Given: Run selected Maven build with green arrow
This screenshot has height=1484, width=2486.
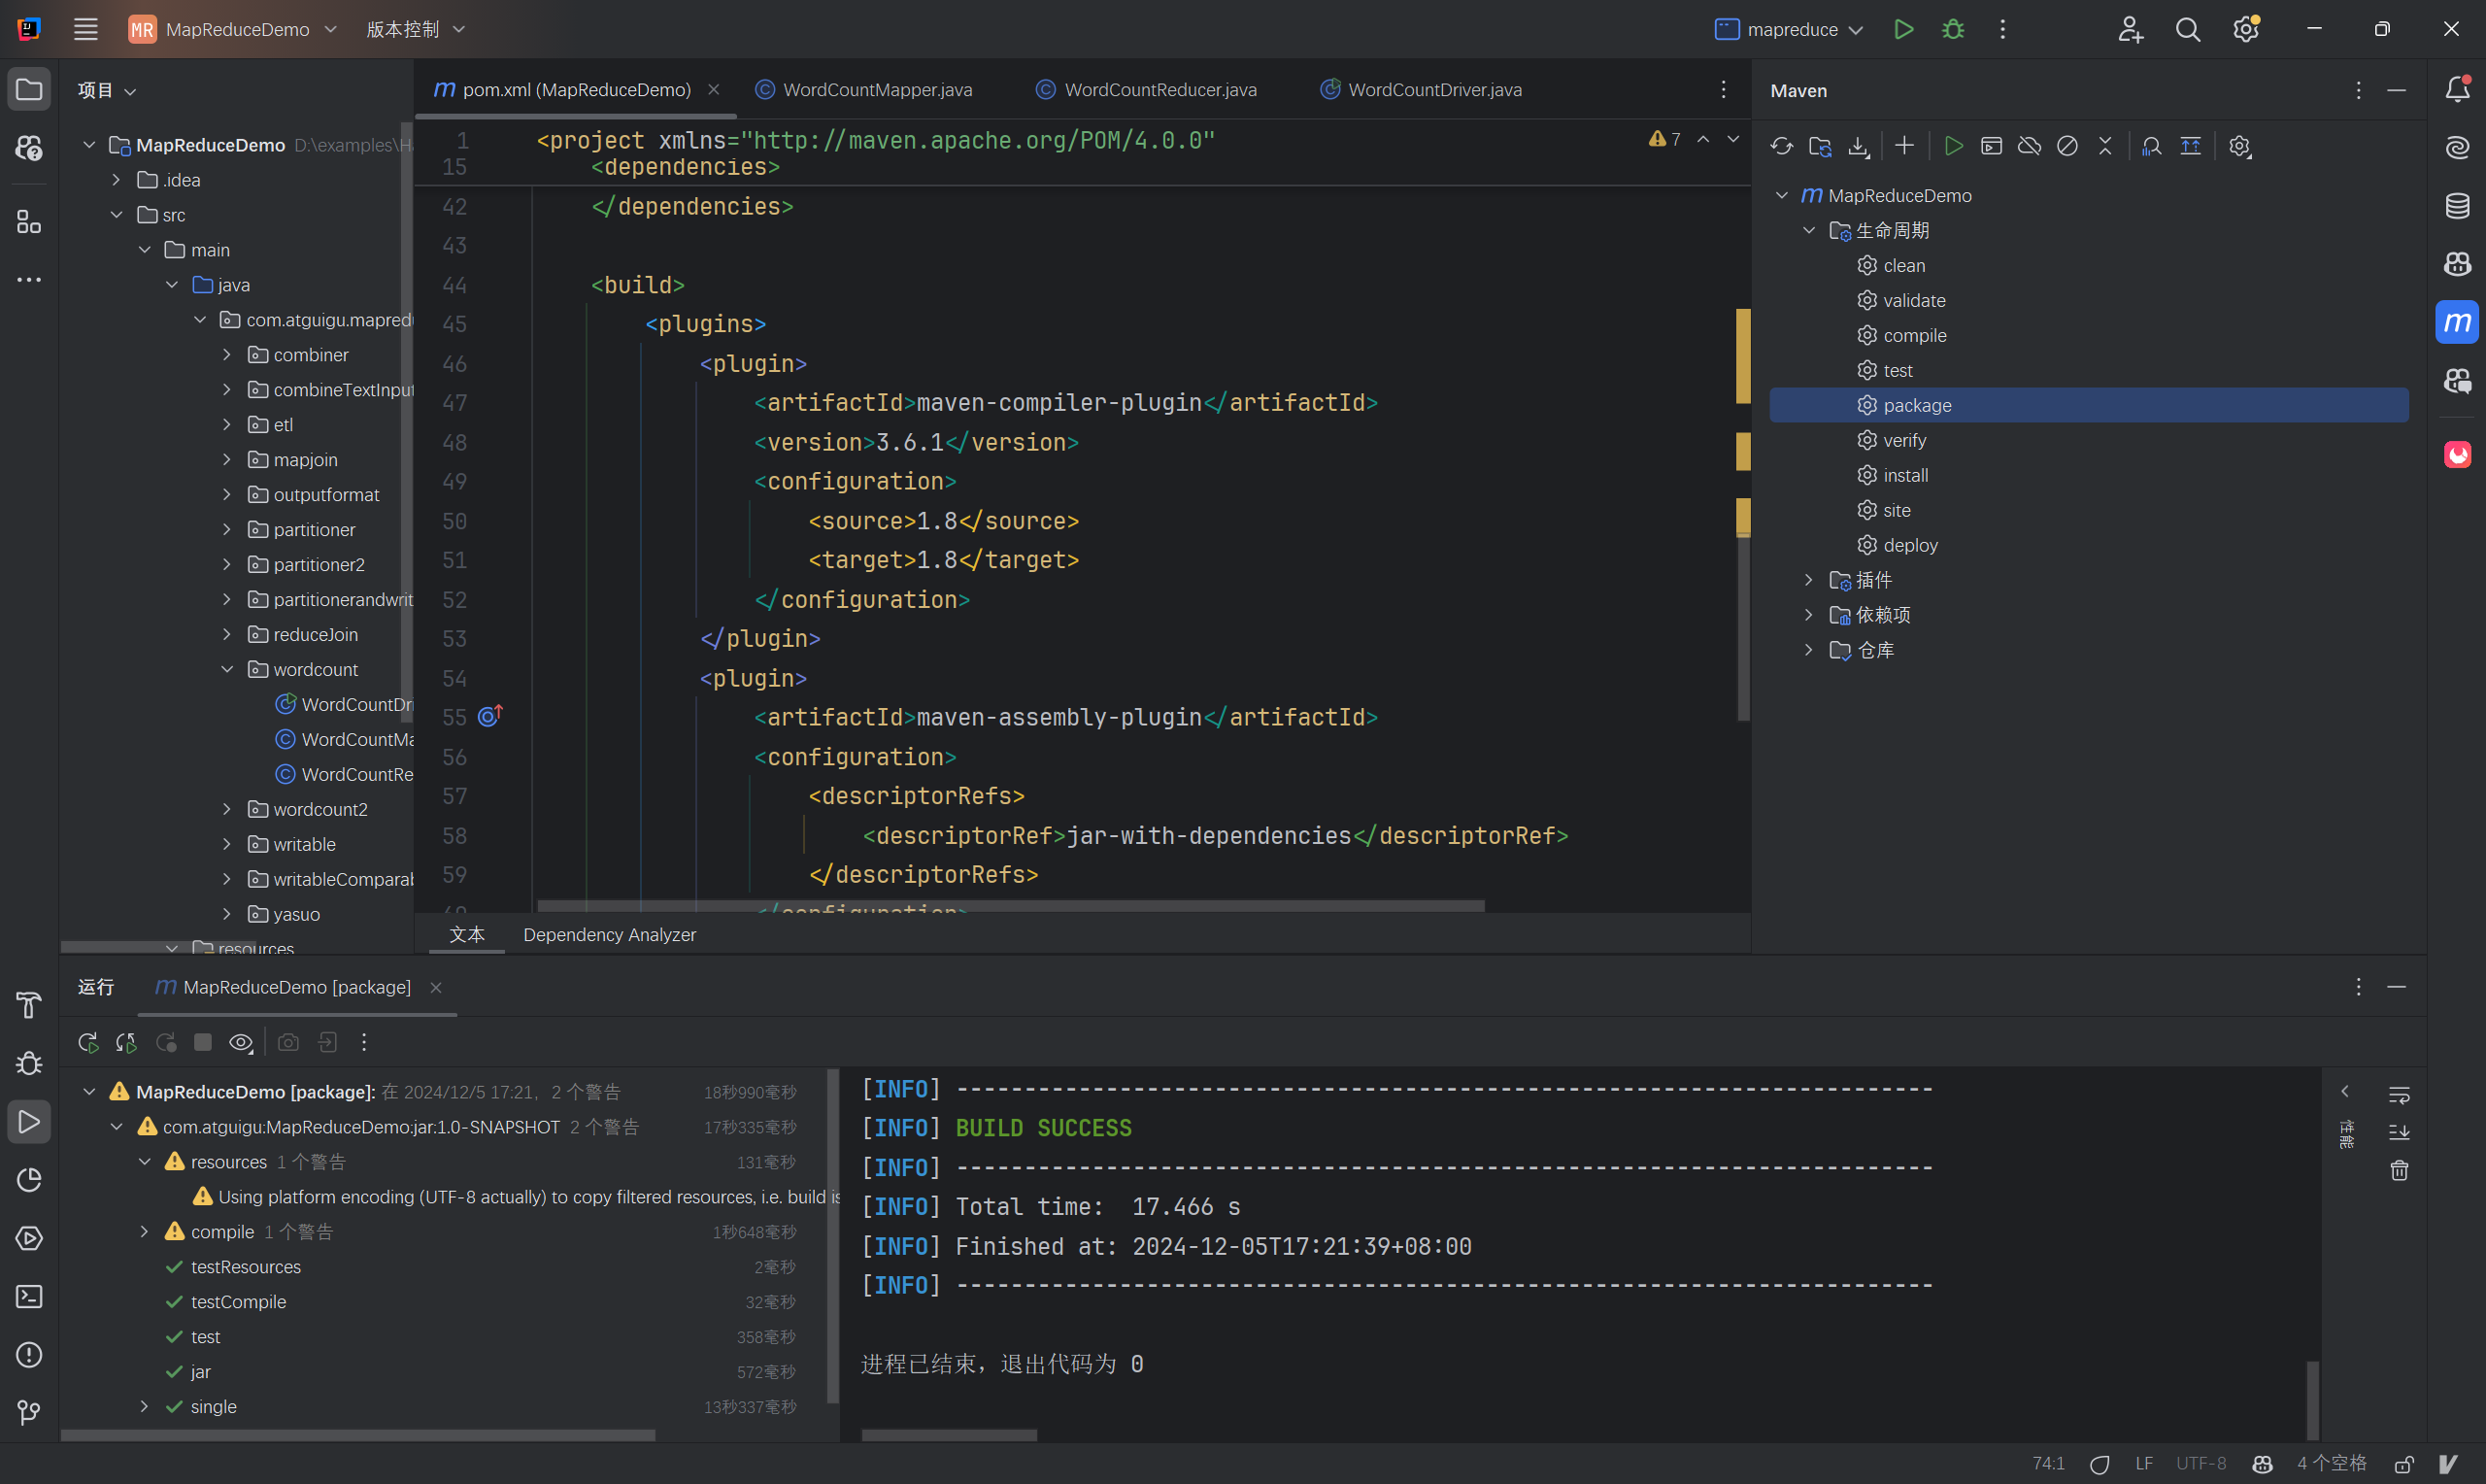Looking at the screenshot, I should [x=1953, y=146].
